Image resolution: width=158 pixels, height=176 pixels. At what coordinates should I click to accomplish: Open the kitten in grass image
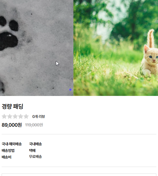(116, 48)
